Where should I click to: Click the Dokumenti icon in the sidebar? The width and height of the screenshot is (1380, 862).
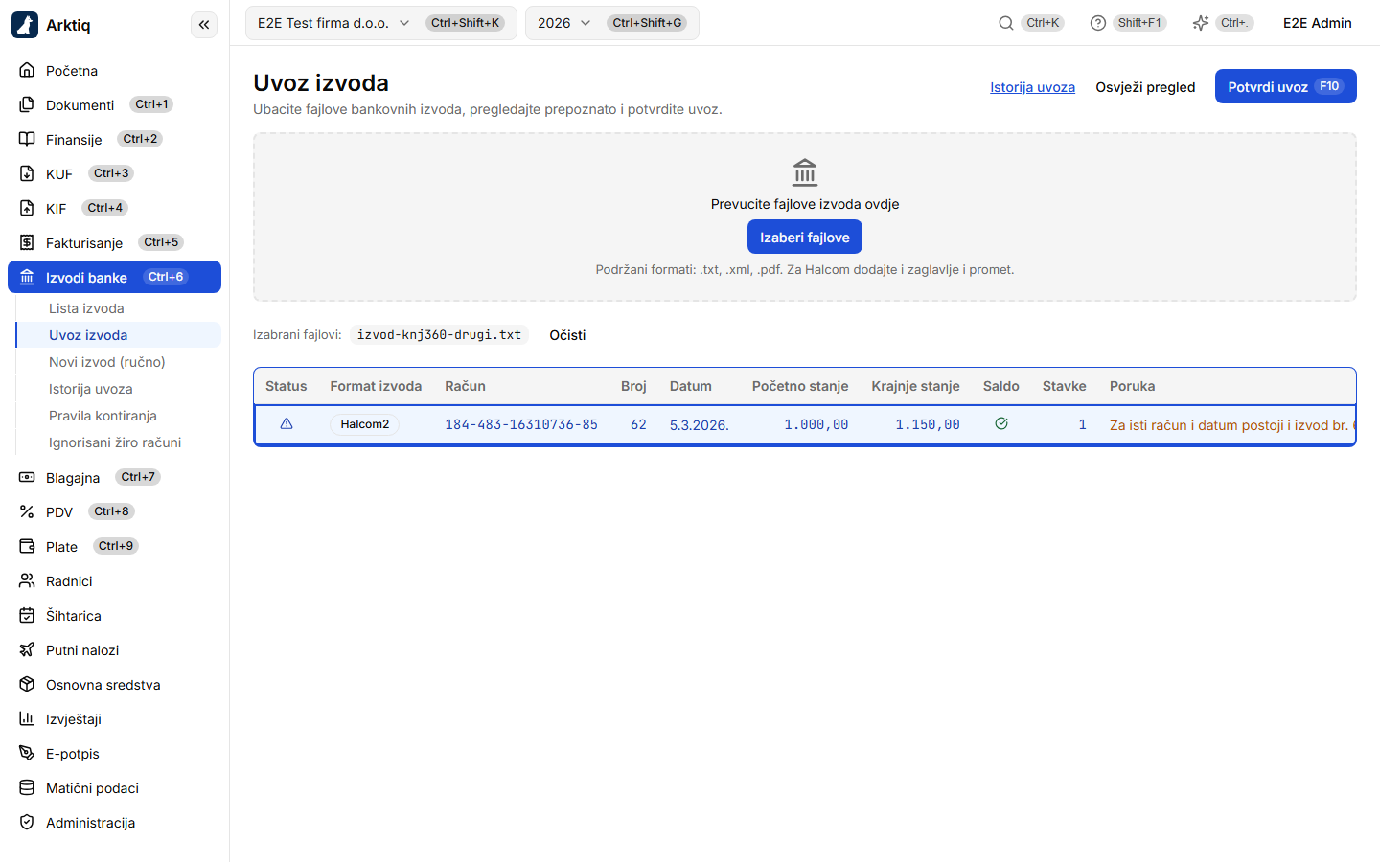27,104
